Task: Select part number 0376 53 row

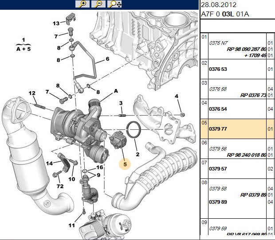Action: (237, 69)
